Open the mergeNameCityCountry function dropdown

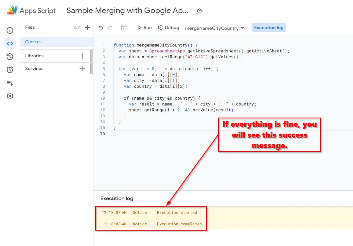click(215, 28)
